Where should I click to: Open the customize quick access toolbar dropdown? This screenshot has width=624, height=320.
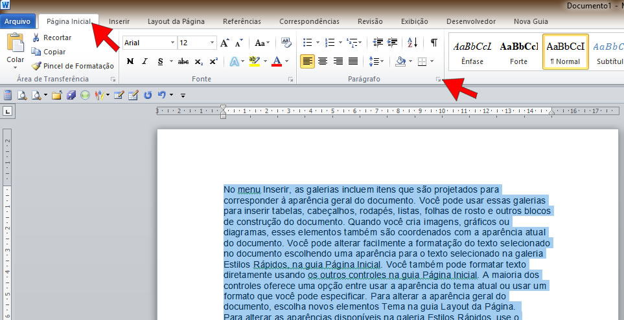(x=183, y=95)
